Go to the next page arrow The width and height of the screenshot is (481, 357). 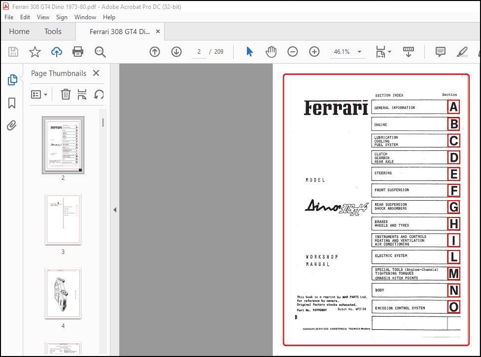176,52
